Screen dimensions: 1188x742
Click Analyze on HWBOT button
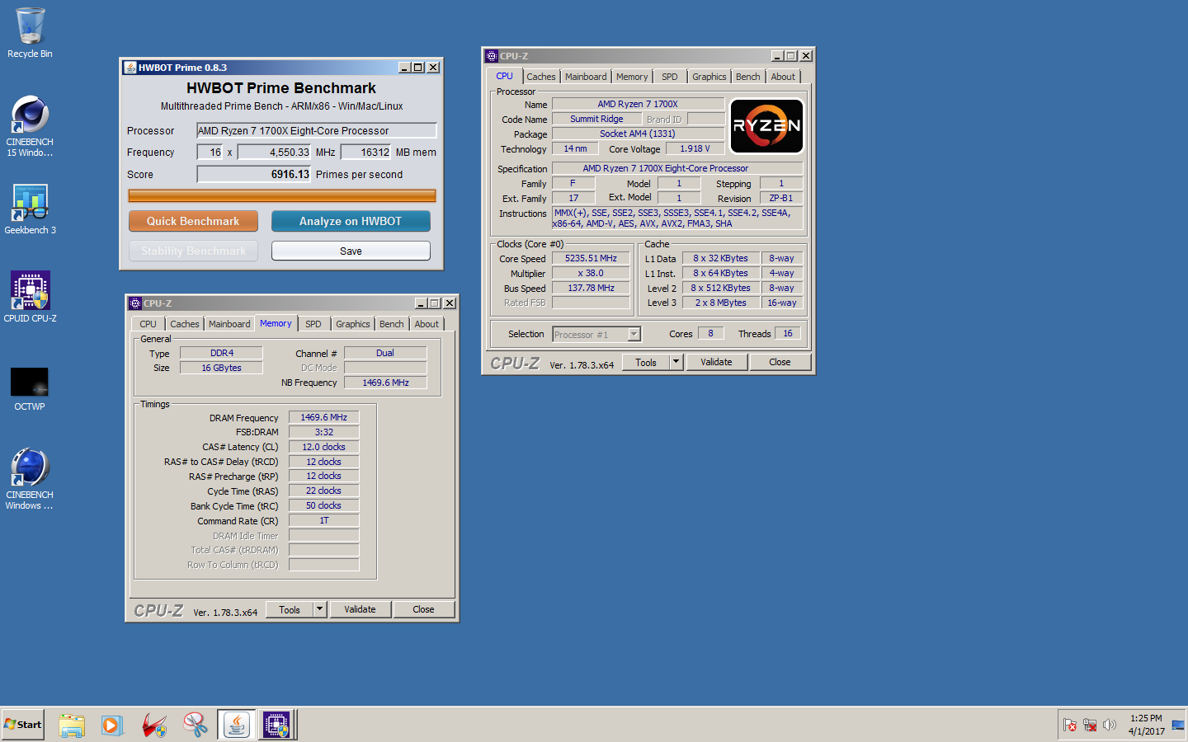click(x=351, y=221)
